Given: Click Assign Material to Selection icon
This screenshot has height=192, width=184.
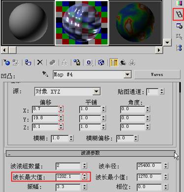Looking at the screenshot, I should pyautogui.click(x=28, y=63).
